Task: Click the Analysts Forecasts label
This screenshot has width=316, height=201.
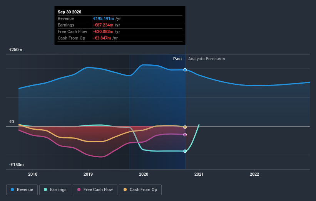Action: (x=207, y=59)
